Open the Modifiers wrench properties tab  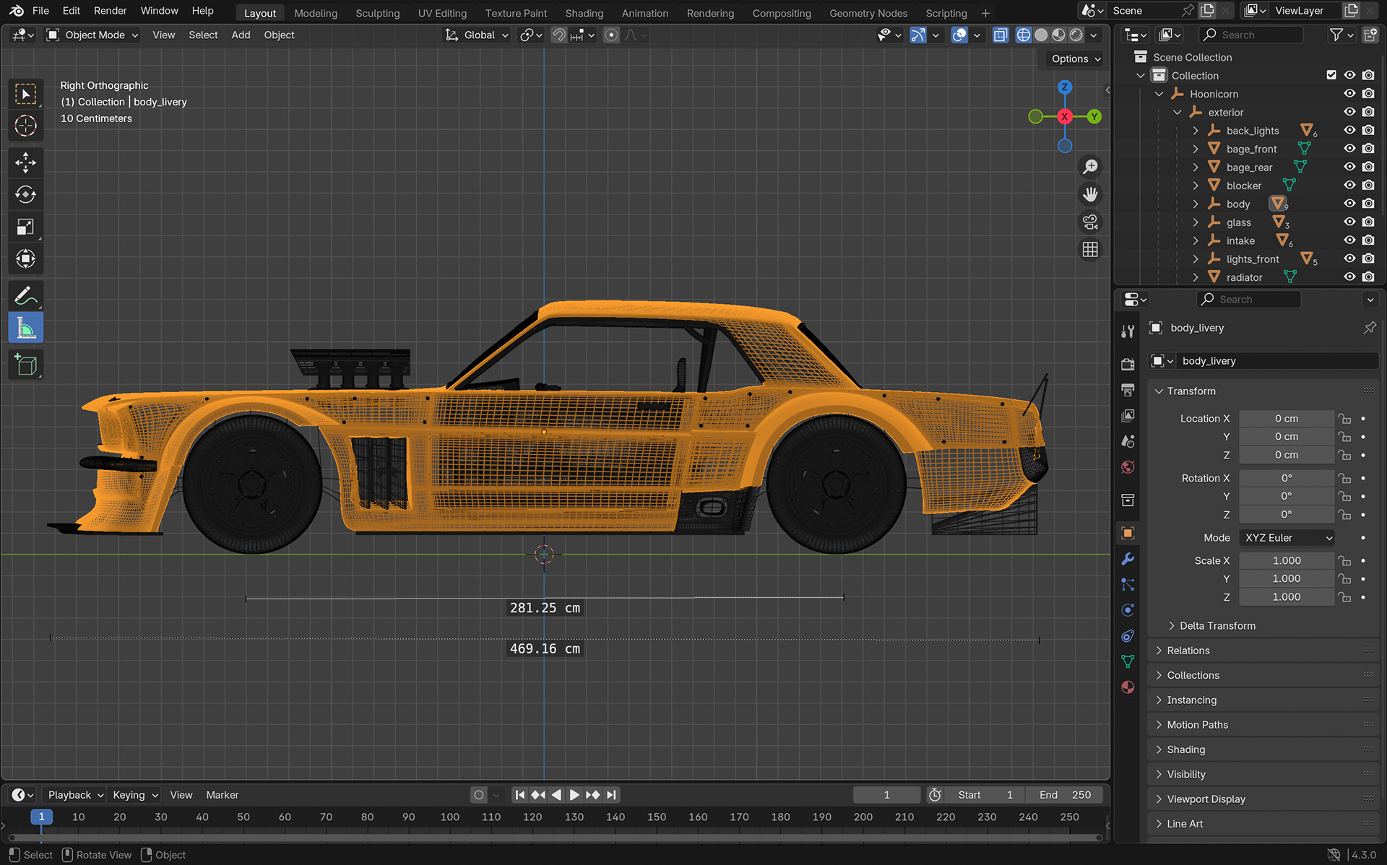coord(1128,559)
